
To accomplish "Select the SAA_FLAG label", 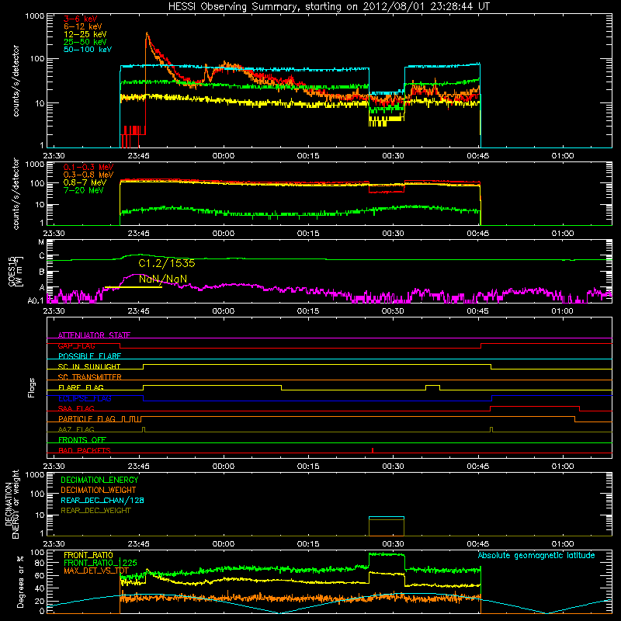I will tap(76, 408).
